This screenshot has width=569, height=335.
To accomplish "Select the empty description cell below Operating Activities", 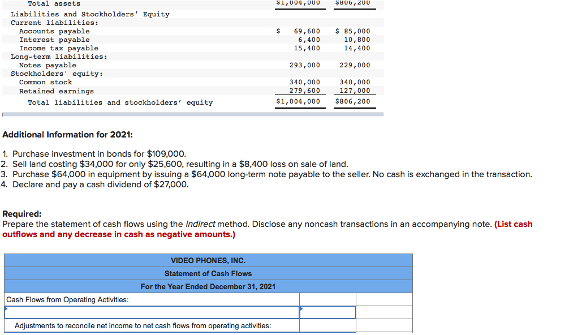I will pos(150,312).
